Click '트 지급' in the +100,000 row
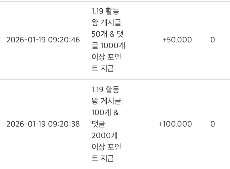This screenshot has width=230, height=169. [x=103, y=158]
